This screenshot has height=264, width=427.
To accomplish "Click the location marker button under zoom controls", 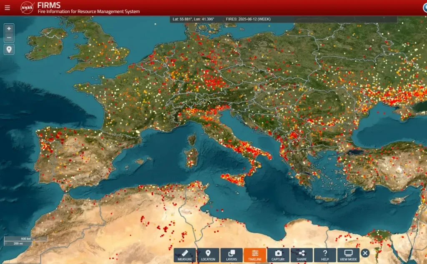I will tap(9, 50).
